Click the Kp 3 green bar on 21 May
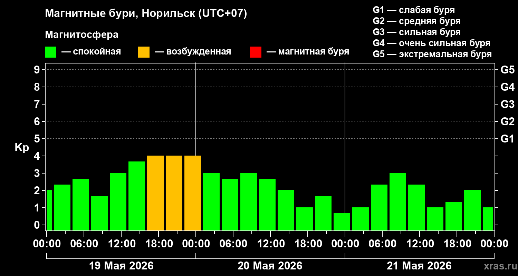 tap(398, 201)
